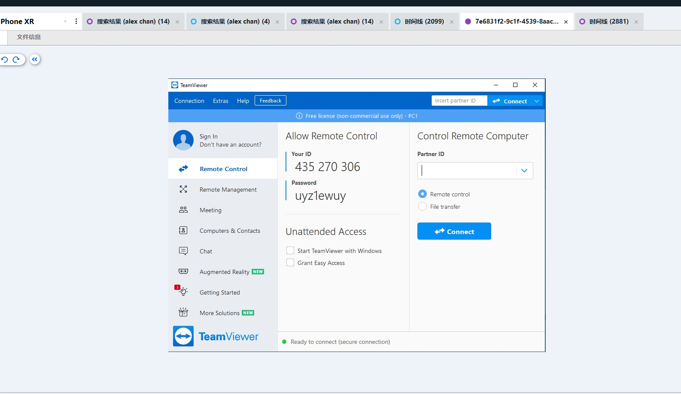The image size is (681, 394).
Task: Open Augmented Reality in the sidebar
Action: tap(223, 272)
